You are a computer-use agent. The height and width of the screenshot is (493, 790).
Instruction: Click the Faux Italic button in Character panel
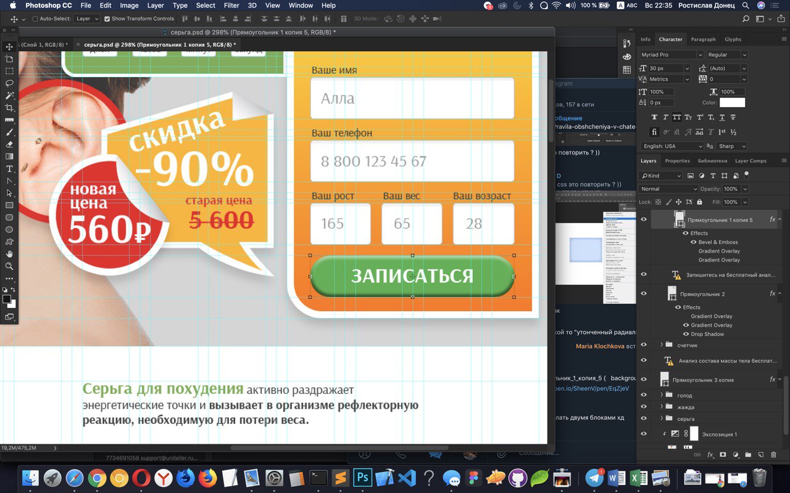666,117
